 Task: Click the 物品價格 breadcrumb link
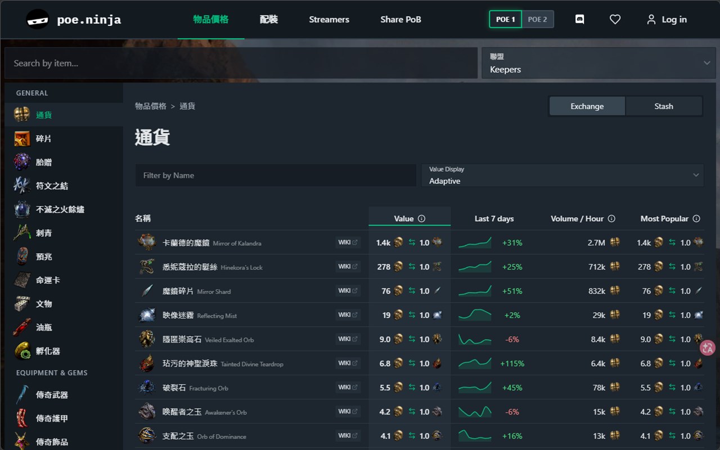[151, 106]
